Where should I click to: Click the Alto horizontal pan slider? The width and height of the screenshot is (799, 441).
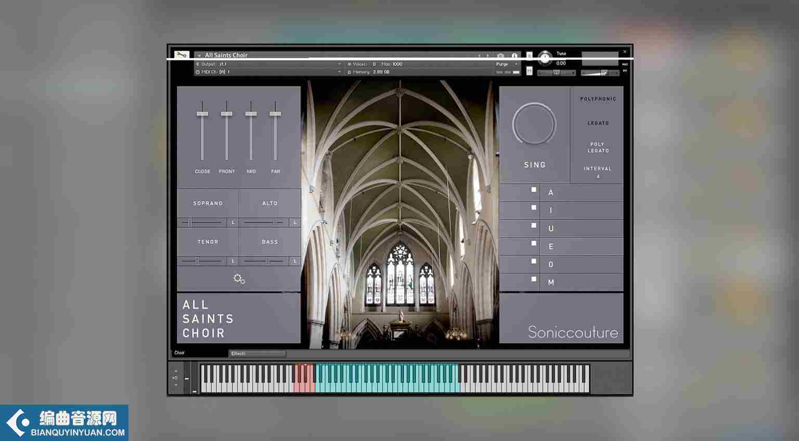coord(264,223)
